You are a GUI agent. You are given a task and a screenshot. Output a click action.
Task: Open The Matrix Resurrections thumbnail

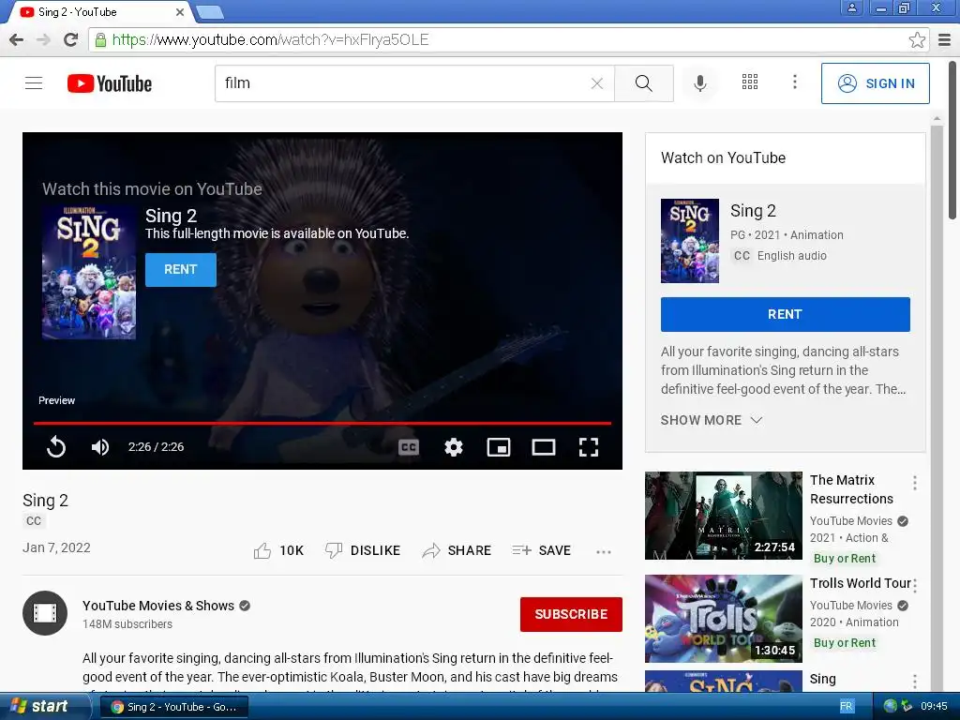(x=723, y=515)
